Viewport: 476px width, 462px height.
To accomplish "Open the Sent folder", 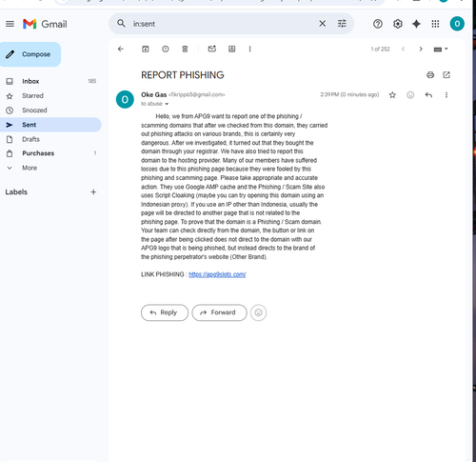I will point(50,125).
